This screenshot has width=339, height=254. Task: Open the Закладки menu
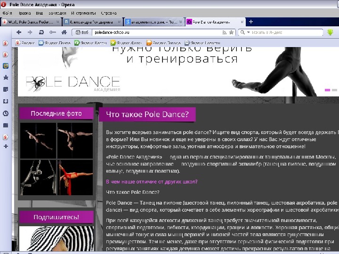coord(57,13)
